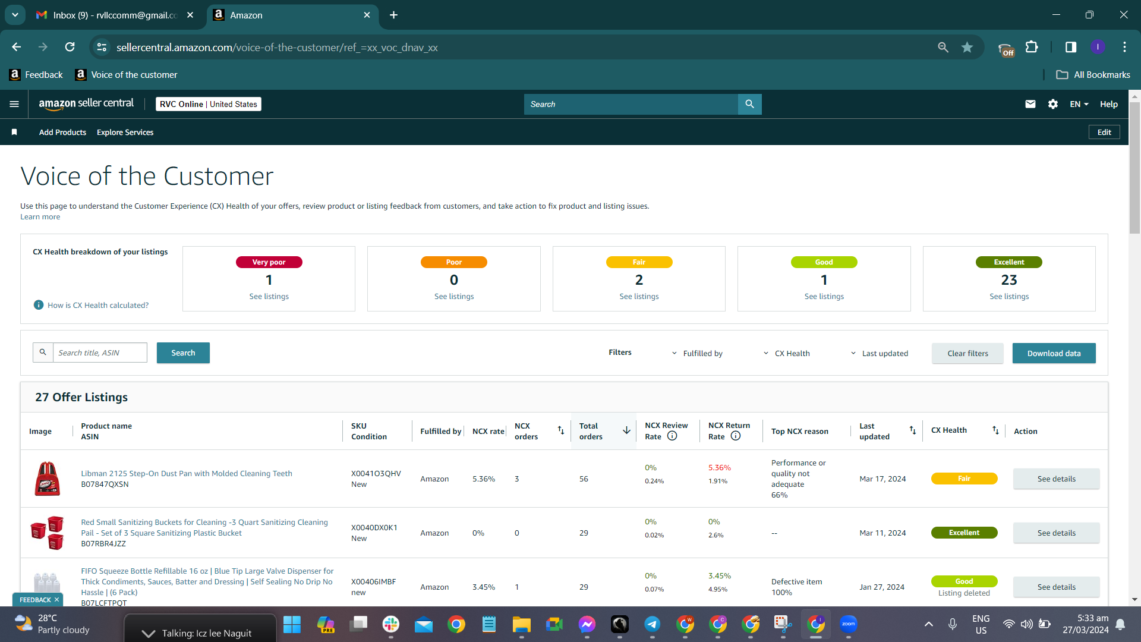Click the page vertical scrollbar
1141x642 pixels.
[x=1134, y=169]
